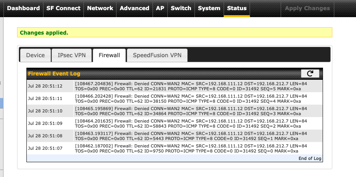Open the Network menu
The height and width of the screenshot is (177, 356).
[100, 9]
